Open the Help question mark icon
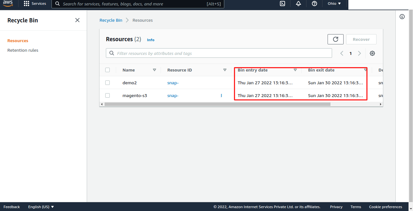Viewport: 413px width, 211px height. click(314, 4)
